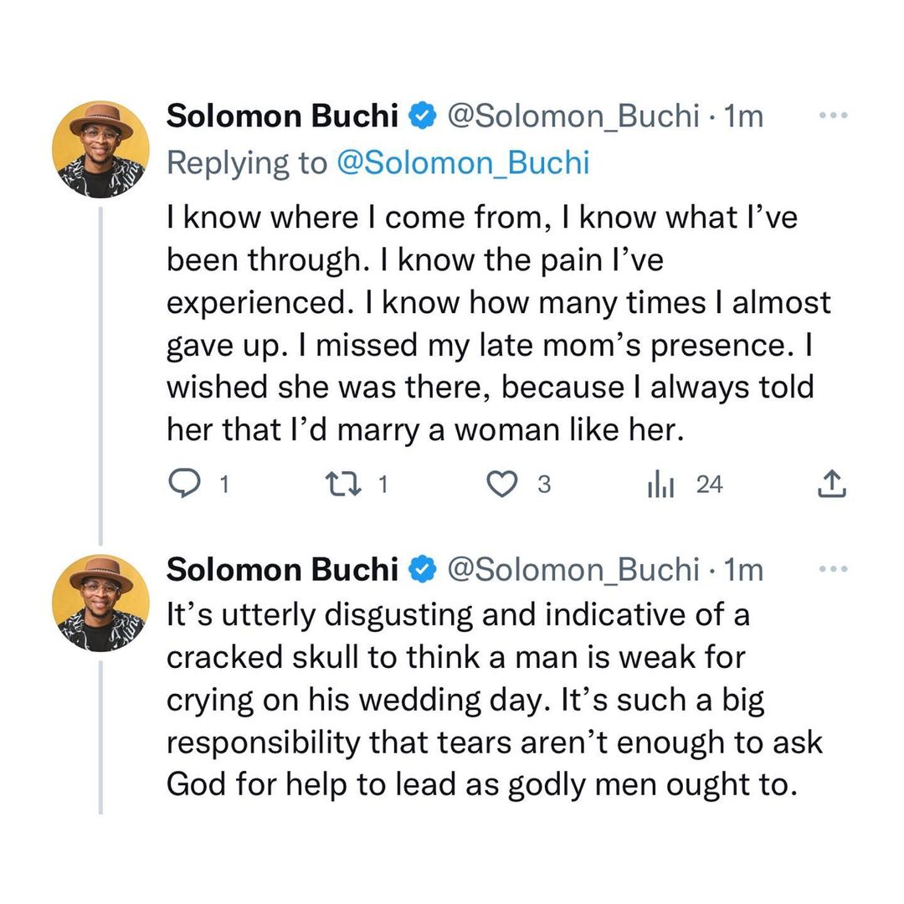This screenshot has height=904, width=904.
Task: Like the tweet with 3 likes
Action: (502, 484)
